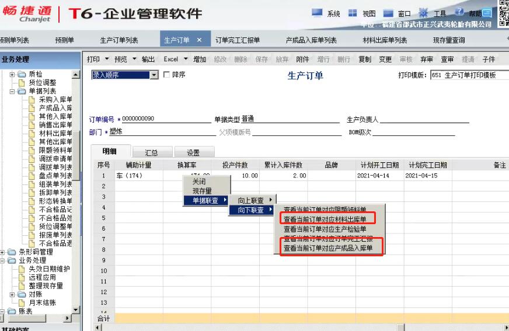Open the 系统 menu icon
This screenshot has width=509, height=331.
pyautogui.click(x=317, y=13)
